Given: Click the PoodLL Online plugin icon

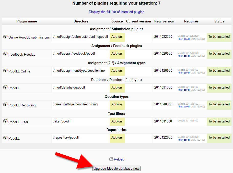Looking at the screenshot, I should (x=5, y=71).
